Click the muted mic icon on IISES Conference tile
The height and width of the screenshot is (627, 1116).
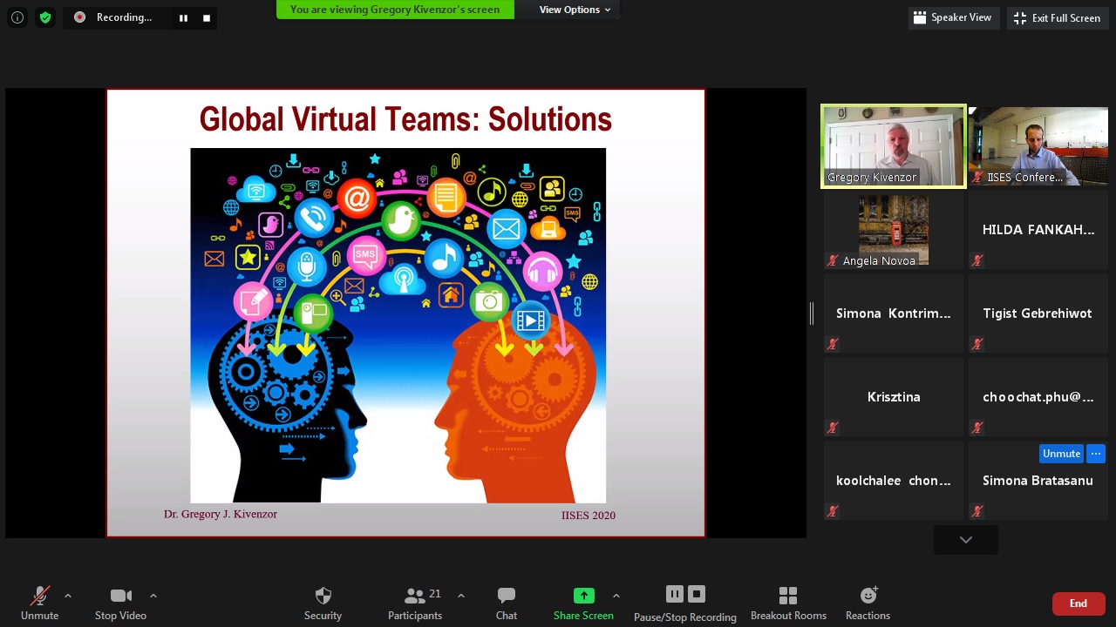(978, 177)
